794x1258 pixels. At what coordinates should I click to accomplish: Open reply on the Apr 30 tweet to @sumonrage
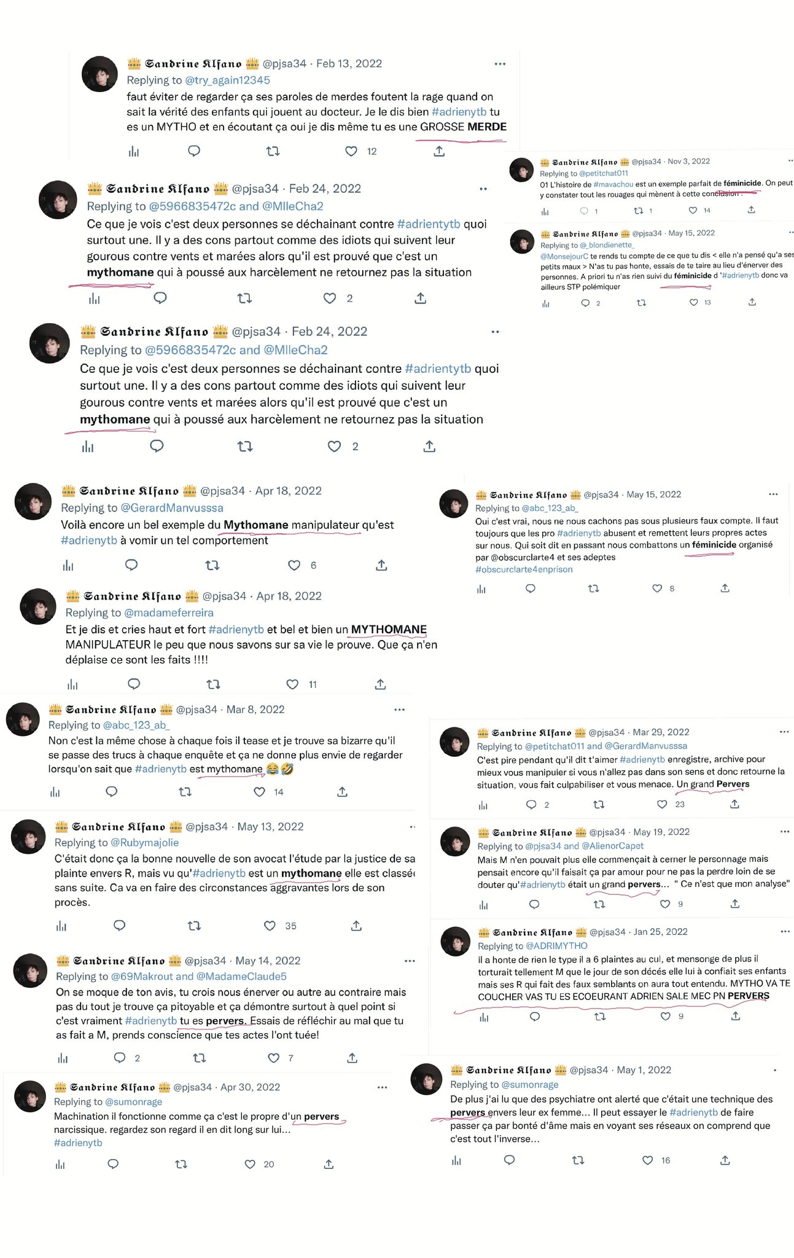[x=113, y=1164]
